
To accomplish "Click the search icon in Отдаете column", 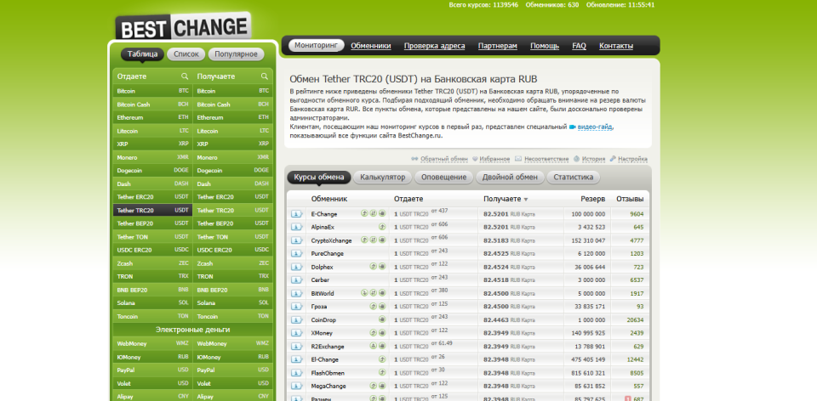I will click(x=184, y=76).
